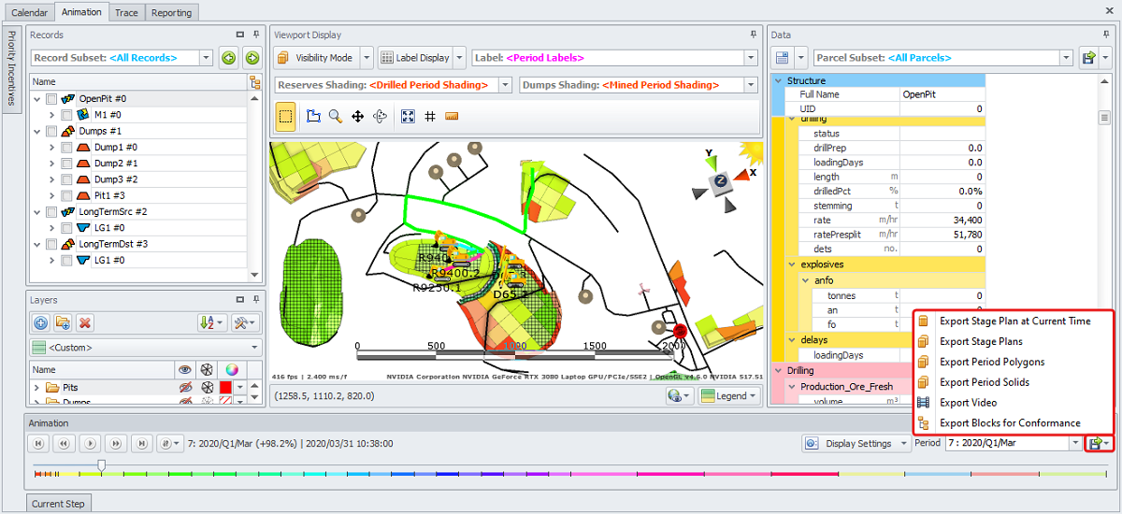Click the Display Settings button

[858, 444]
